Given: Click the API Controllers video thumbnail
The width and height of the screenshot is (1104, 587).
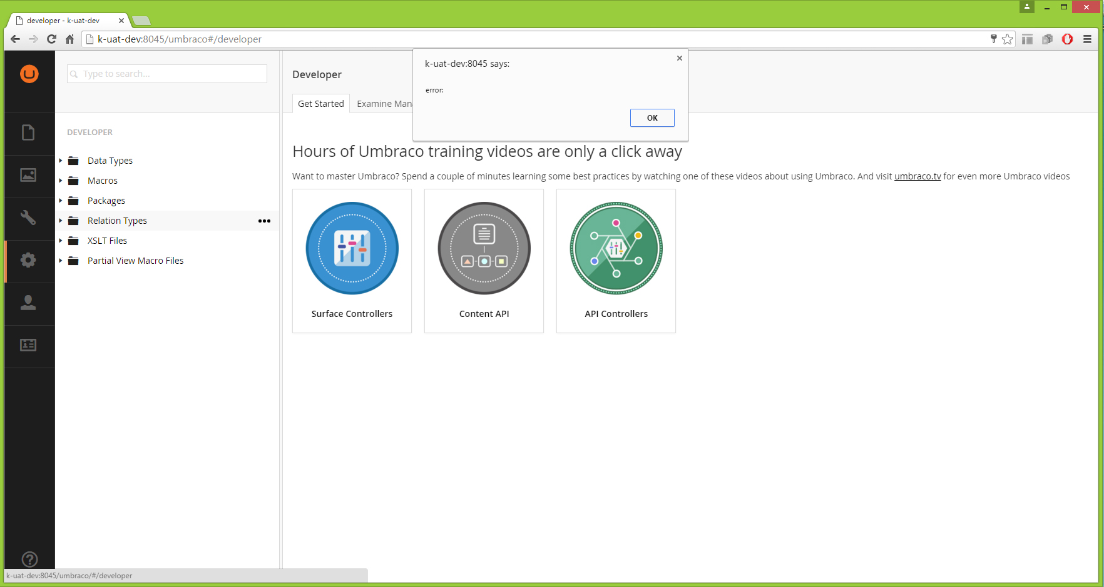Looking at the screenshot, I should tap(616, 248).
